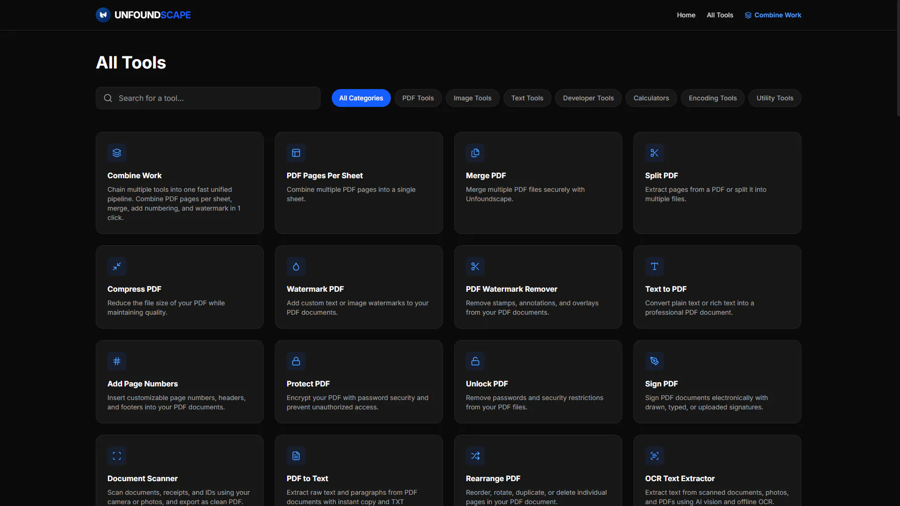Click the PDF Pages Per Sheet layout icon
Viewport: 900px width, 506px height.
[296, 153]
